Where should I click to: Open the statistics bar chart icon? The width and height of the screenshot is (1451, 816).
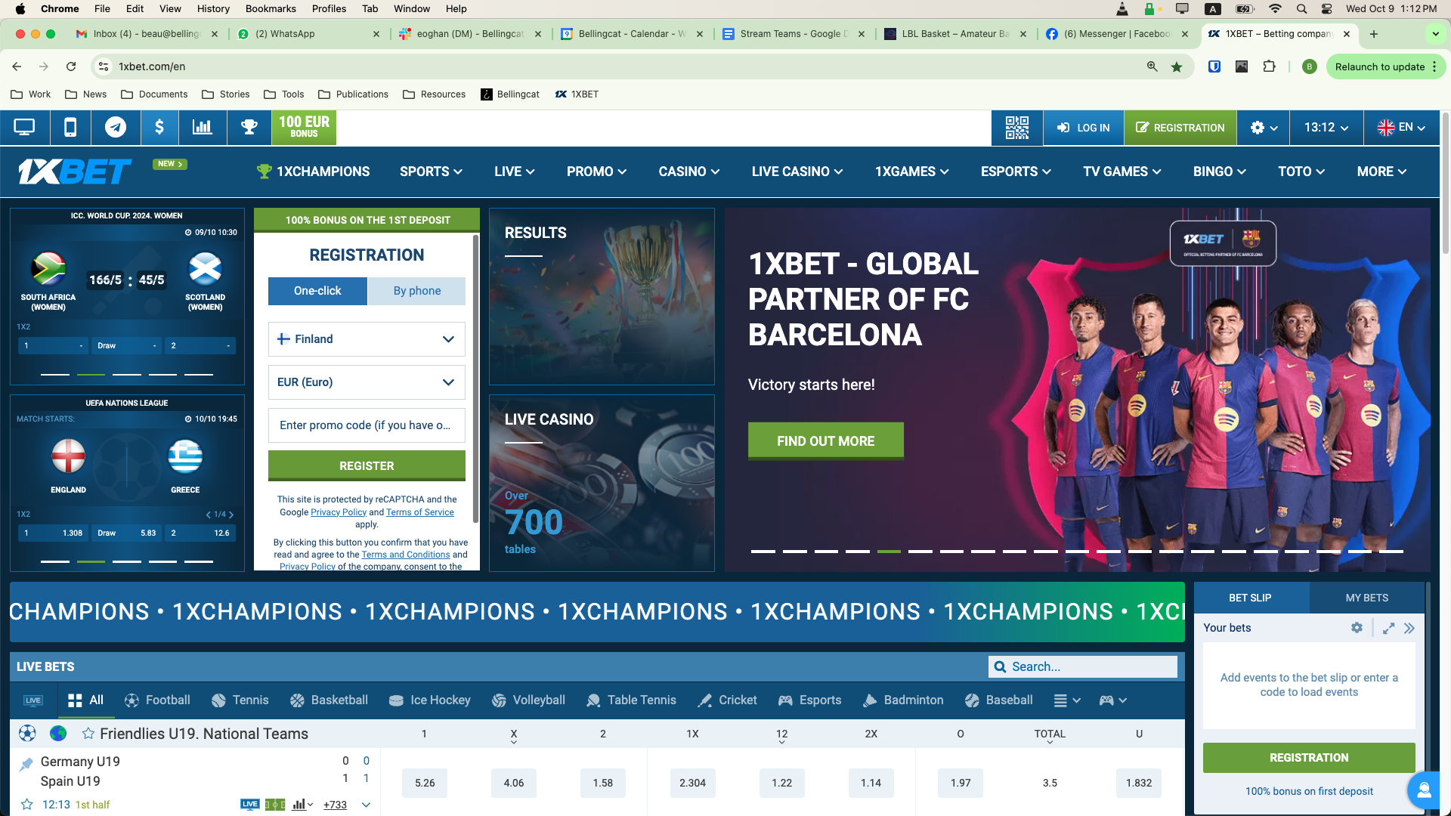tap(203, 128)
